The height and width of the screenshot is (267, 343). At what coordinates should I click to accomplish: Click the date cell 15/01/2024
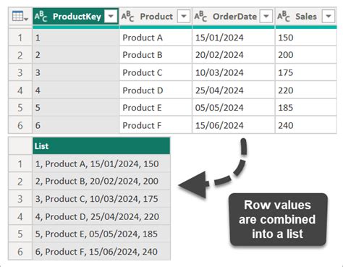(234, 38)
